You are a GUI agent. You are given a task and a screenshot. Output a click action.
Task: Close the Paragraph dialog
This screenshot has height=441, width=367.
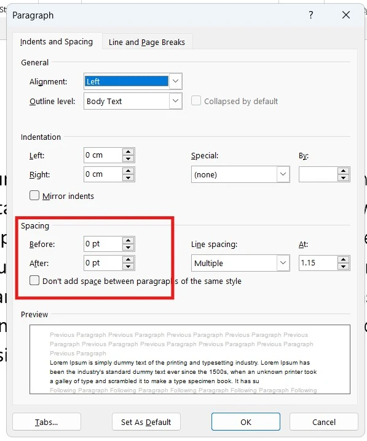tap(346, 15)
